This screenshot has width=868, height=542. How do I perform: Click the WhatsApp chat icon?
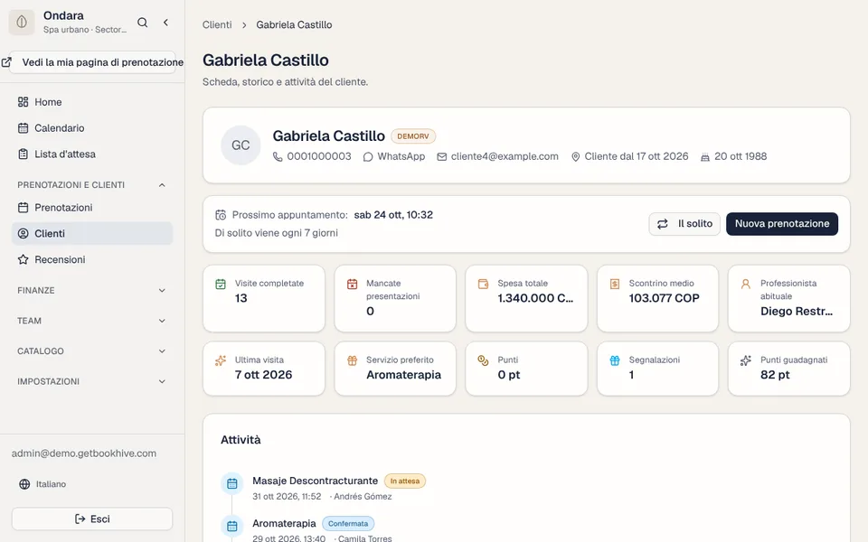tap(368, 157)
